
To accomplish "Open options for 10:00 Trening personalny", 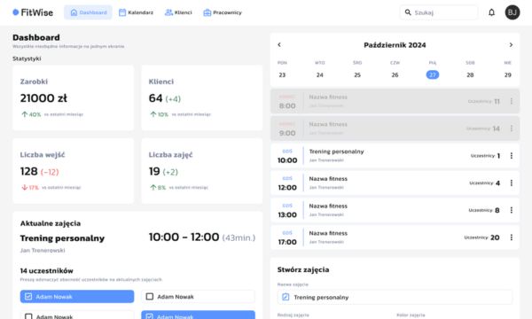I will point(512,156).
